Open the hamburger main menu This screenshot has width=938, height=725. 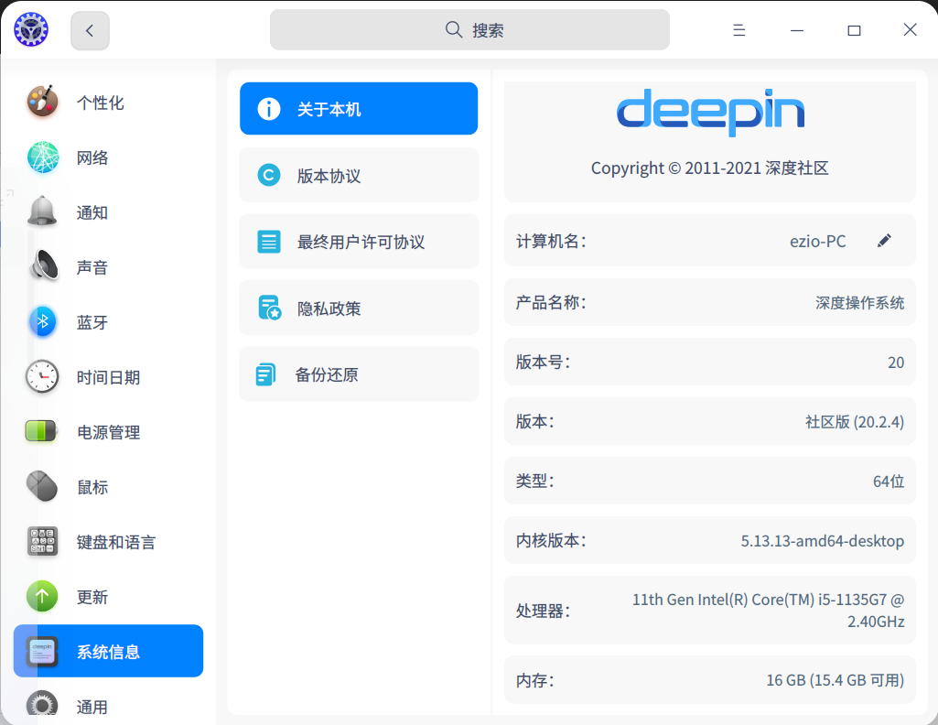click(739, 30)
